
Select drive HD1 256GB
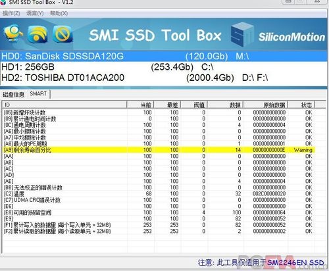pyautogui.click(x=164, y=67)
